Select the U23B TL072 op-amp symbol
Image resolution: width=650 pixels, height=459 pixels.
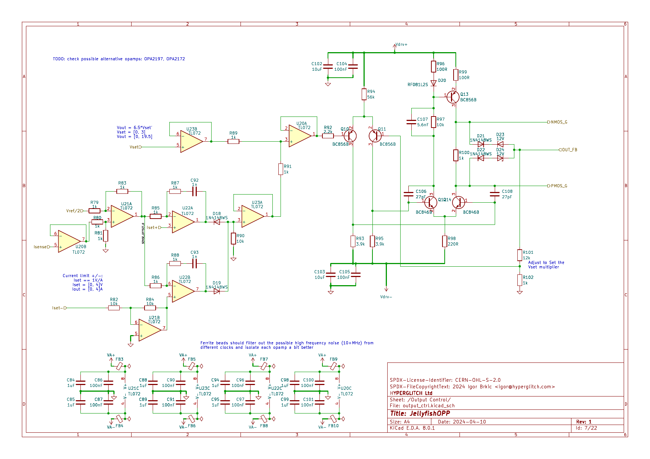pos(191,141)
